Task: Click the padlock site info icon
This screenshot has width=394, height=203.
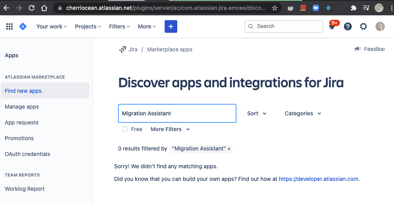Action: [x=60, y=8]
